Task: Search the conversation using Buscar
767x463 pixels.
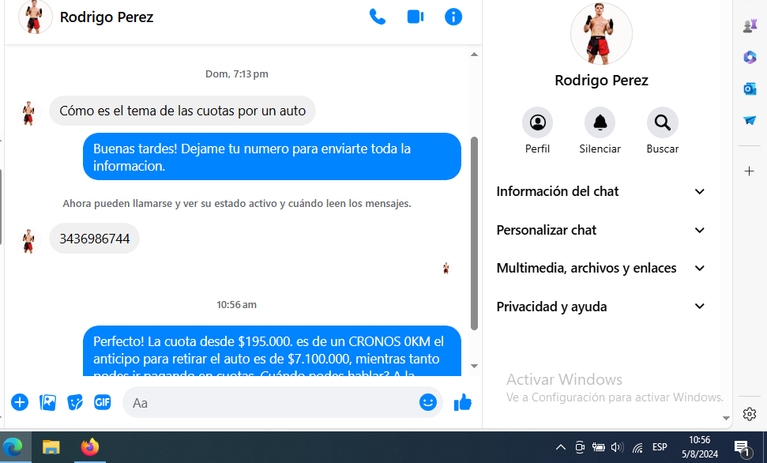Action: click(662, 122)
